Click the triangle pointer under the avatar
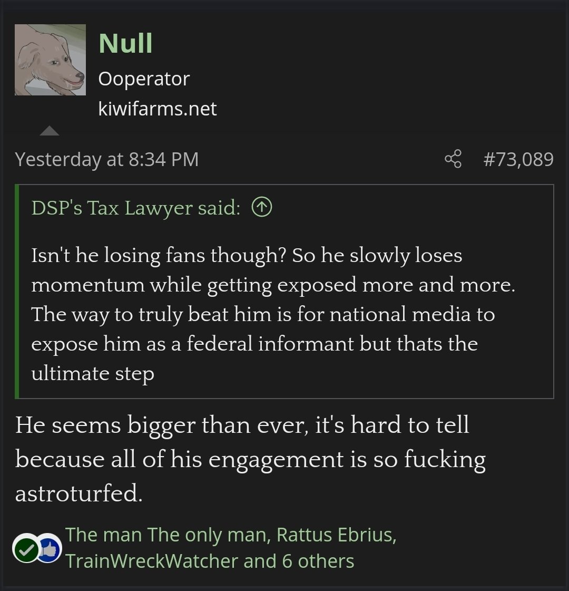Viewport: 569px width, 591px height. click(x=50, y=130)
